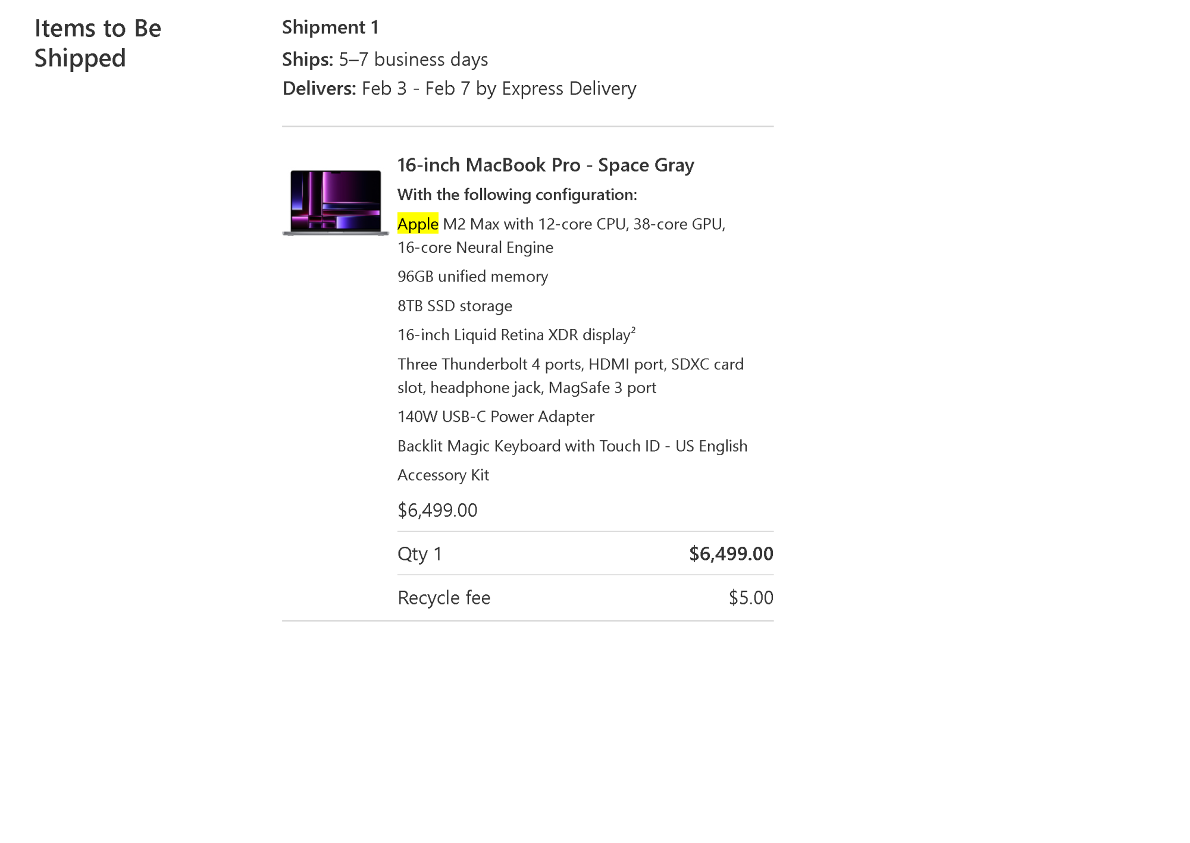Select the 16-inch MacBook Pro title

pos(546,165)
